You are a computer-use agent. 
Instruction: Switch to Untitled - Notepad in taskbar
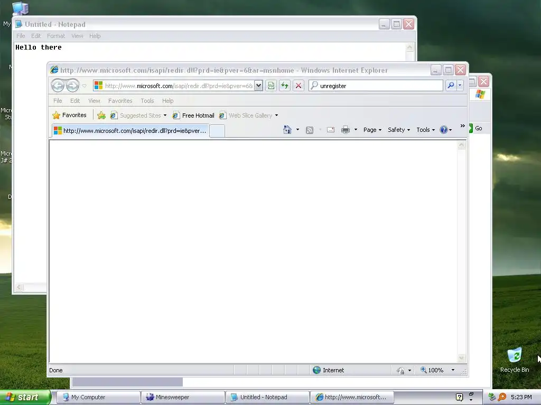pos(268,397)
